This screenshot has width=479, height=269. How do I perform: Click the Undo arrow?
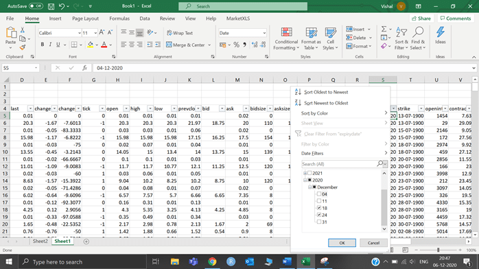pos(62,6)
